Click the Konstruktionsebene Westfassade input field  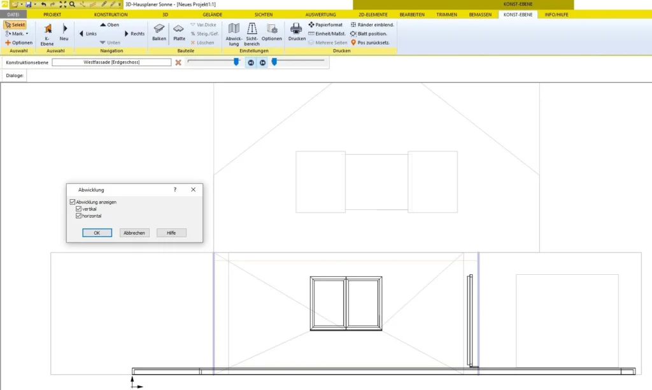click(x=111, y=62)
